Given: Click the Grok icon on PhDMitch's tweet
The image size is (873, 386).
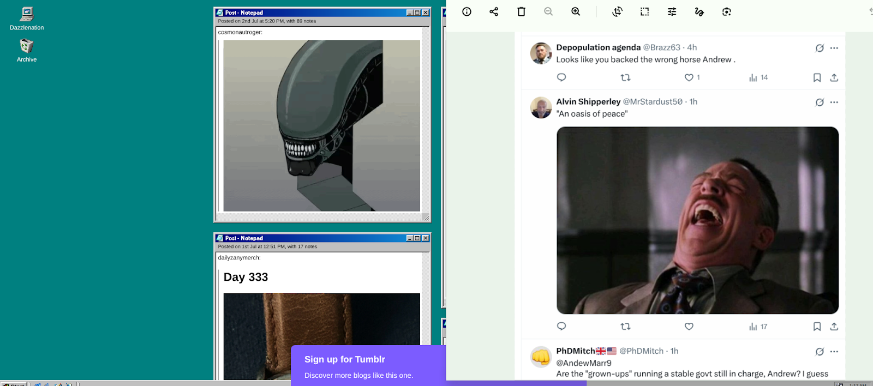Looking at the screenshot, I should click(820, 352).
